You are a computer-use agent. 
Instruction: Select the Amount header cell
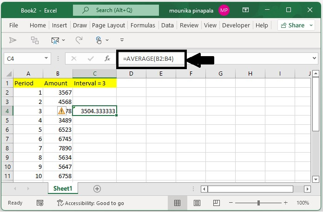(x=58, y=84)
